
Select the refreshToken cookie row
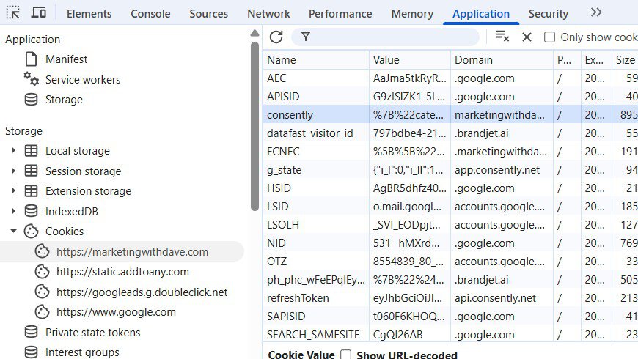pyautogui.click(x=450, y=297)
